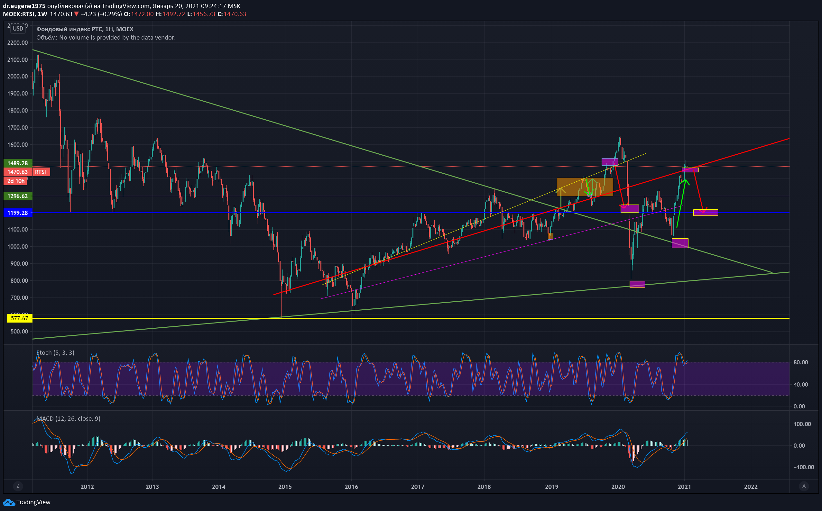Click the red RTSI price tag
The width and height of the screenshot is (822, 511).
[41, 172]
